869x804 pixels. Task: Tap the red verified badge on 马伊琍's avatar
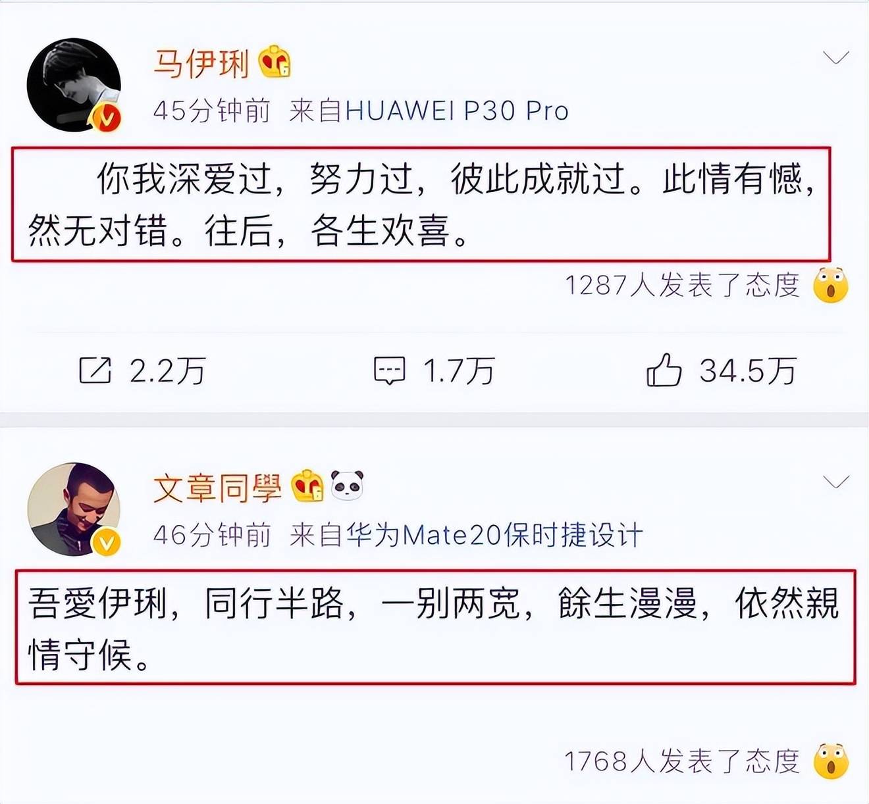(107, 118)
